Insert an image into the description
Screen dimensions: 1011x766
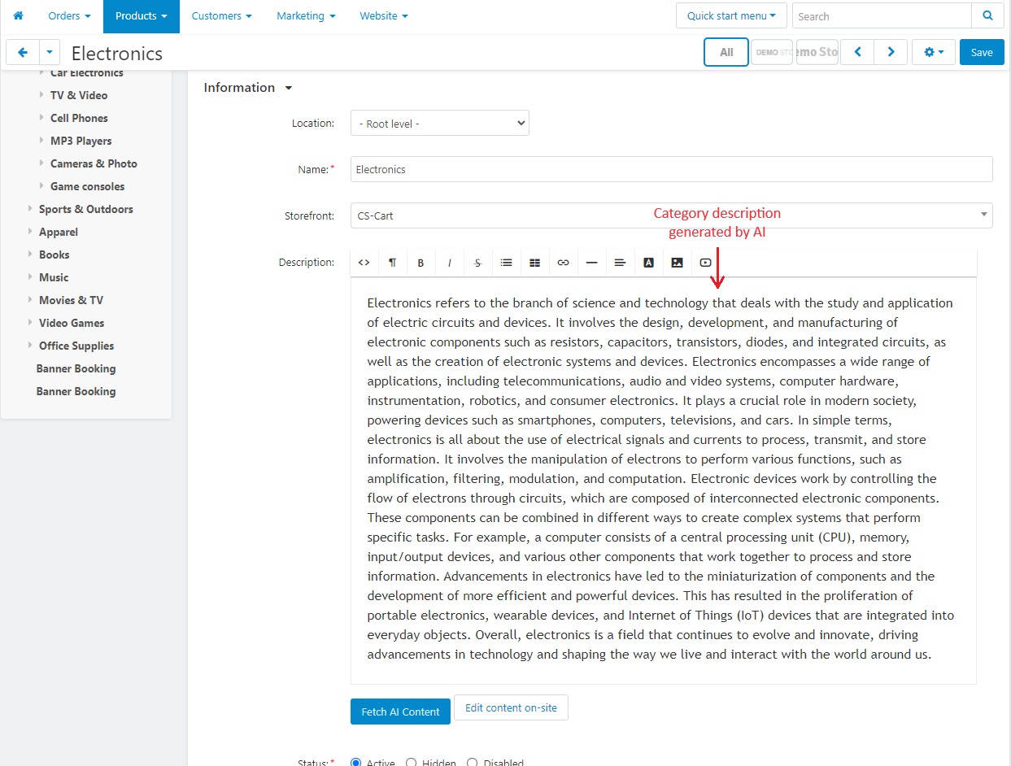(x=677, y=263)
